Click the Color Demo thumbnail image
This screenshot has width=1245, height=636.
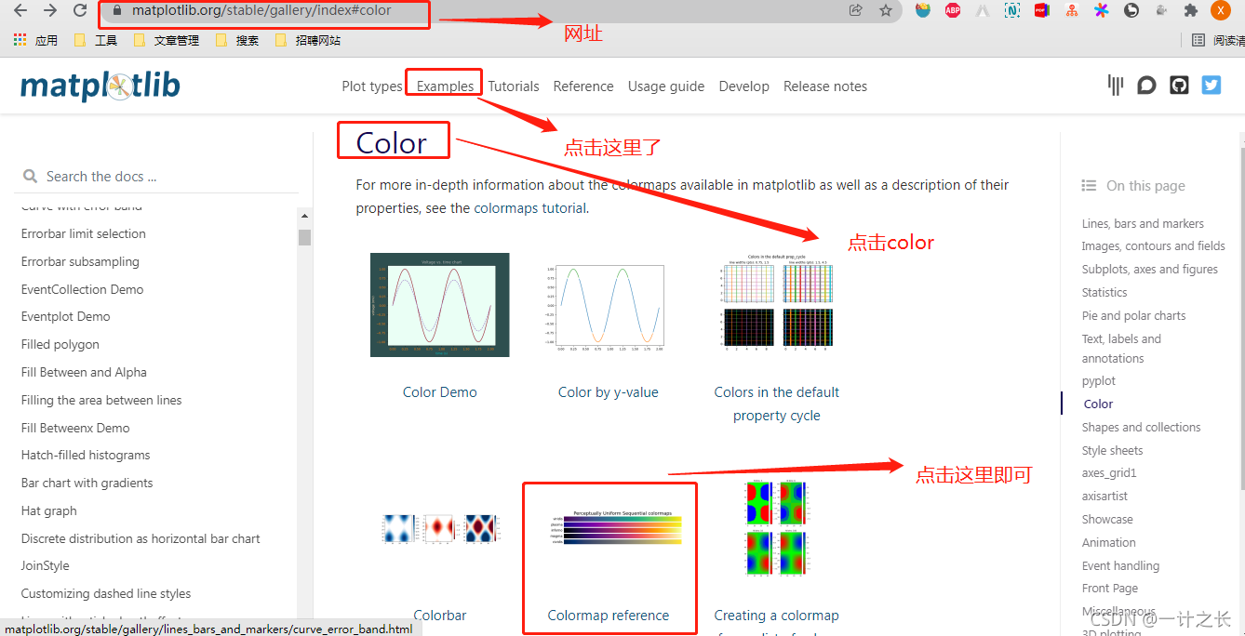pyautogui.click(x=439, y=305)
